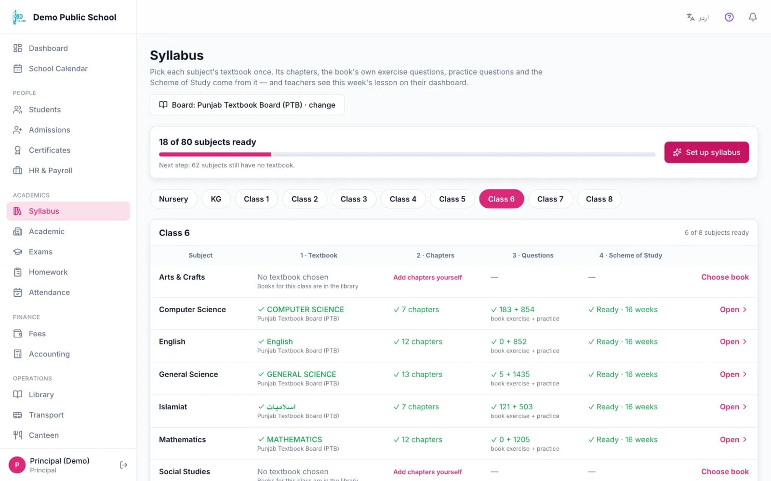
Task: Change the Punjab Textbook Board selection
Action: pyautogui.click(x=247, y=105)
